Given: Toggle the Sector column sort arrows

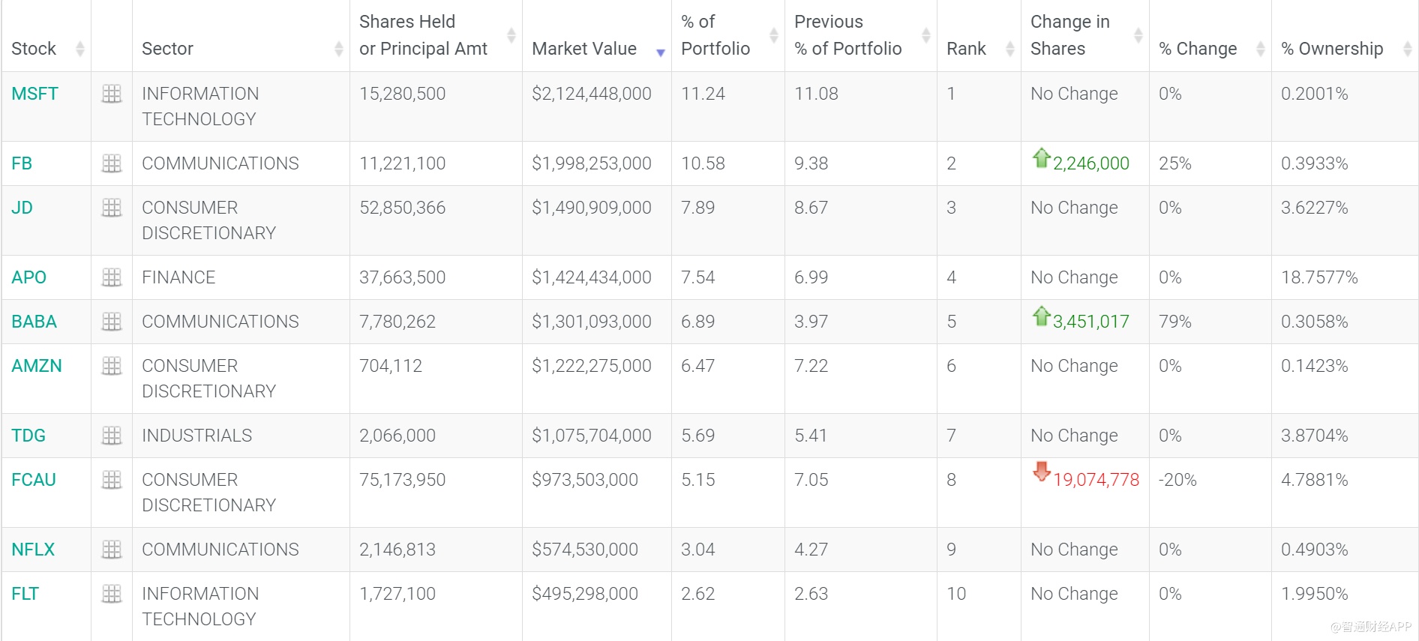Looking at the screenshot, I should pyautogui.click(x=339, y=49).
